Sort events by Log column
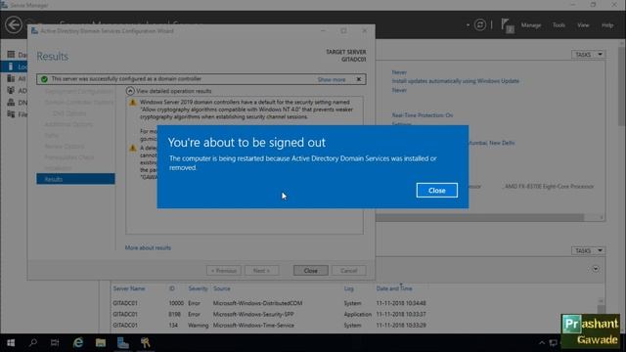Viewport: 626px width, 352px height. (348, 288)
